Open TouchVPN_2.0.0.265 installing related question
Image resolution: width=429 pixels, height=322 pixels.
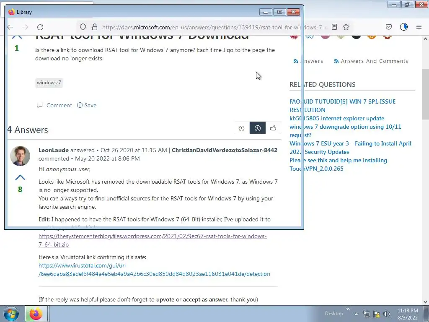point(338,164)
